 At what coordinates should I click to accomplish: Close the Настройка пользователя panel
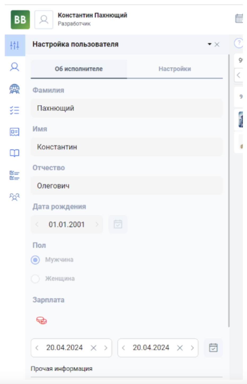(217, 45)
